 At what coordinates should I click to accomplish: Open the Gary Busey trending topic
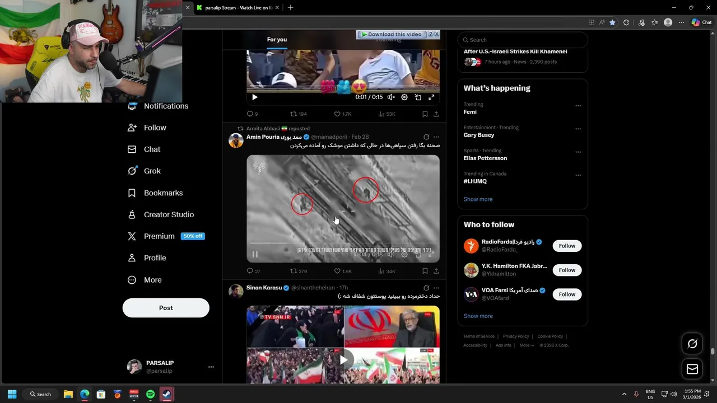click(x=479, y=135)
